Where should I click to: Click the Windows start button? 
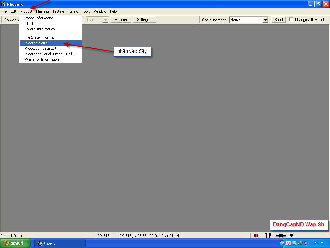click(x=15, y=243)
